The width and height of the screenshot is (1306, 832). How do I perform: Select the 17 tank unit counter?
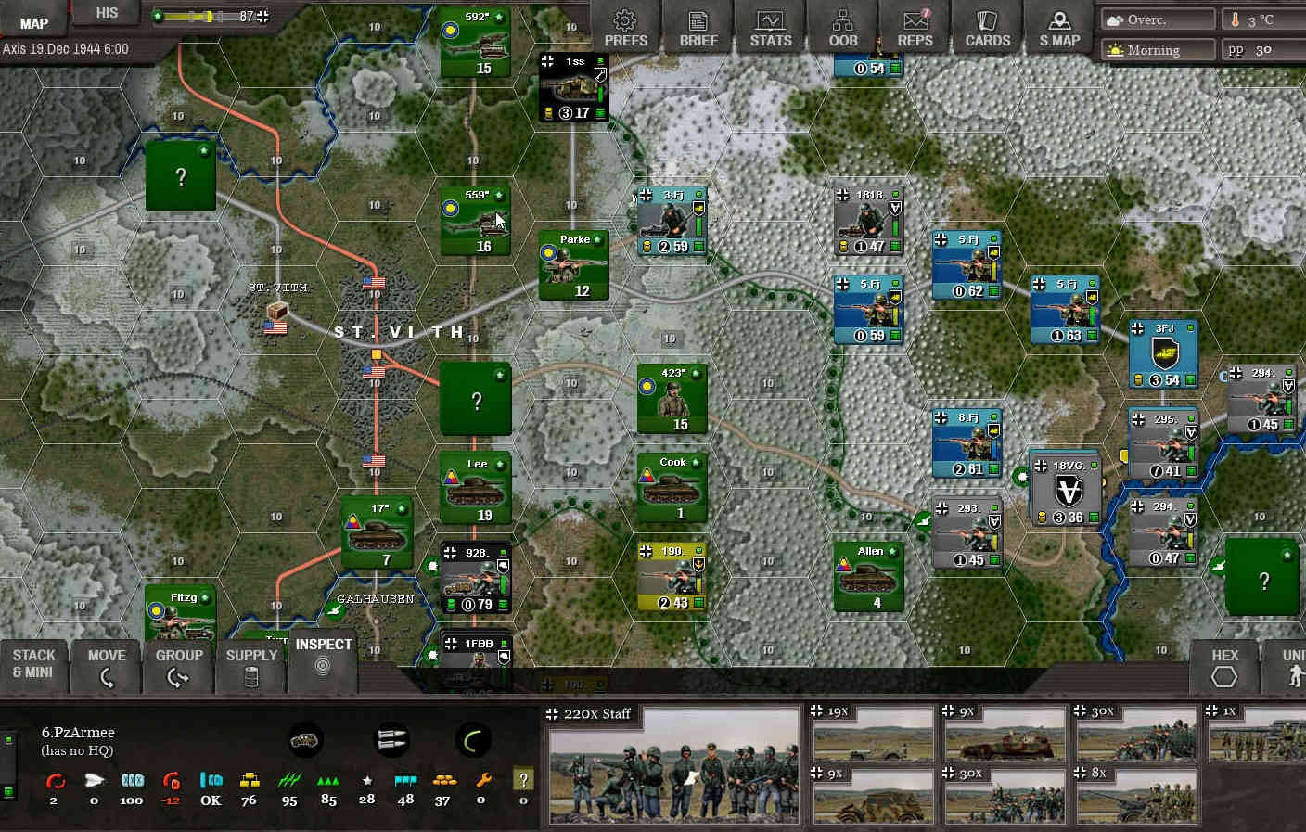pyautogui.click(x=378, y=532)
